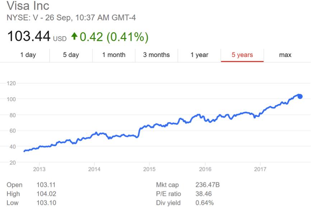Click the P/E ratio value 38.46
The image size is (311, 211).
[203, 194]
